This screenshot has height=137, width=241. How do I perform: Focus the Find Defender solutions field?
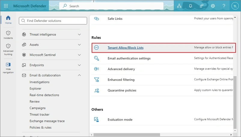click(53, 21)
